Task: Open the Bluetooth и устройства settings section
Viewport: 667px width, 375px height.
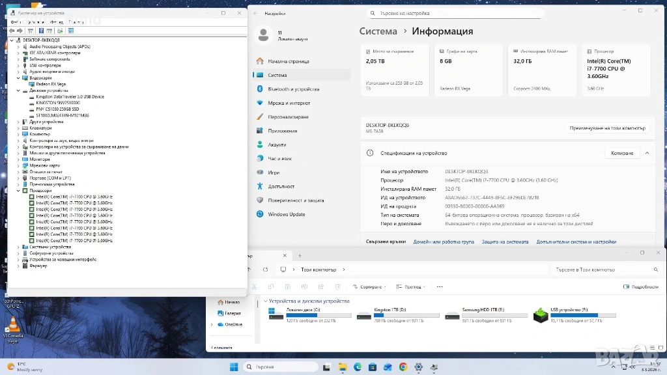Action: (x=293, y=89)
